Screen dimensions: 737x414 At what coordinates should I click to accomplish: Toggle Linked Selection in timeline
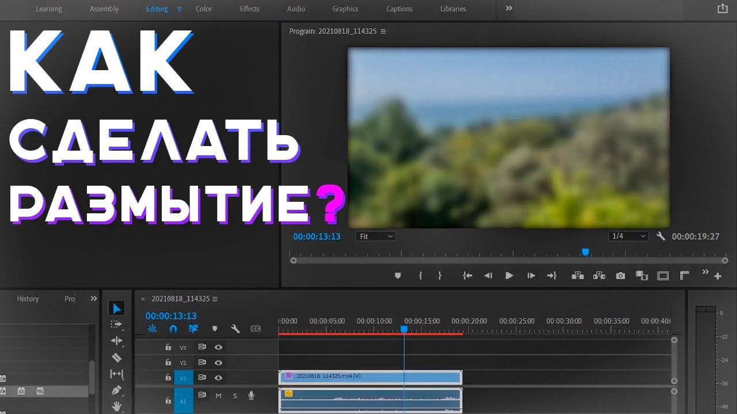(193, 329)
